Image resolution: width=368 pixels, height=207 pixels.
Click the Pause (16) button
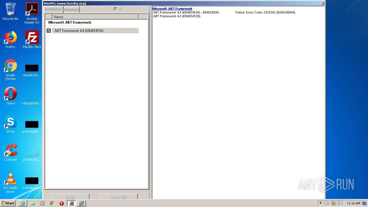(119, 197)
